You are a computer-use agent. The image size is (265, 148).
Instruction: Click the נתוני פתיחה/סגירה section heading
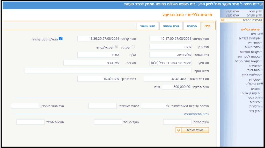(x=196, y=114)
